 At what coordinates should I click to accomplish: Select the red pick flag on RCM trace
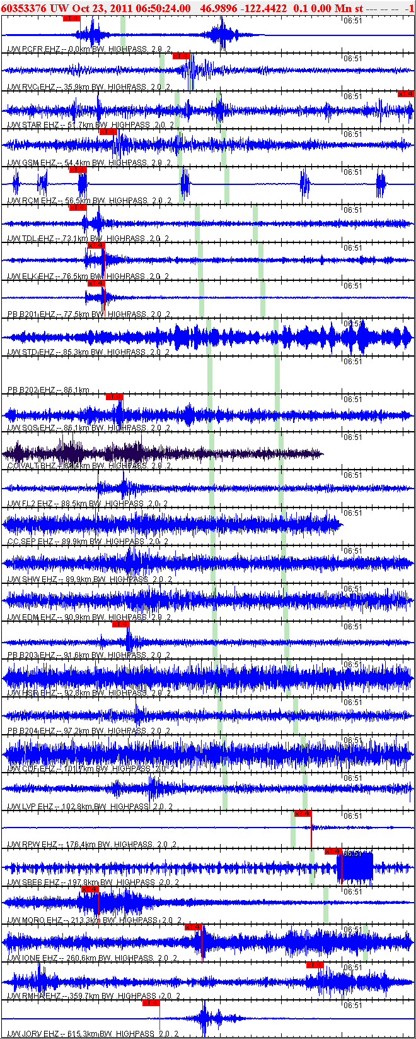(78, 170)
